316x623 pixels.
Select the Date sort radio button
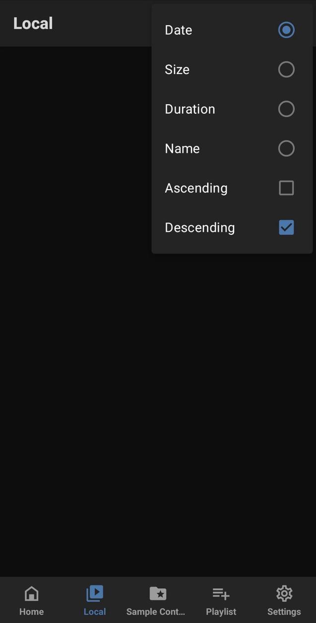pyautogui.click(x=286, y=30)
